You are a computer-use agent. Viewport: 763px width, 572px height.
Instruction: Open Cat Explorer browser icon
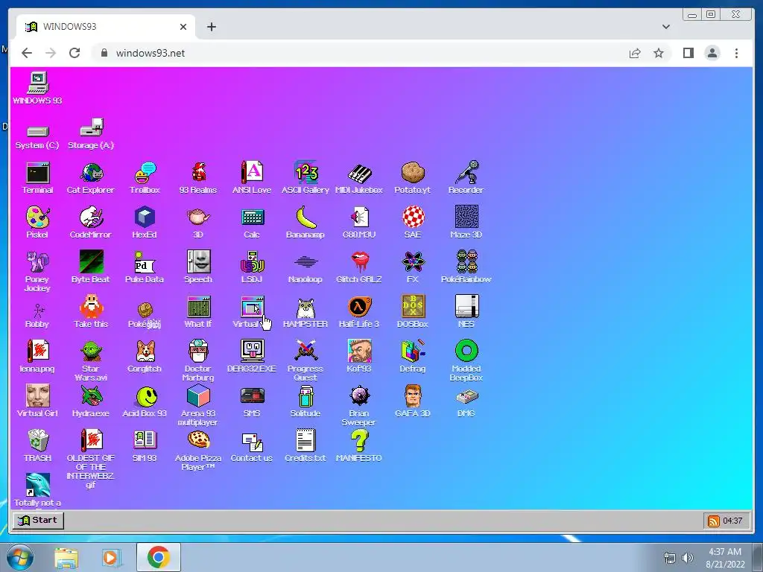92,173
